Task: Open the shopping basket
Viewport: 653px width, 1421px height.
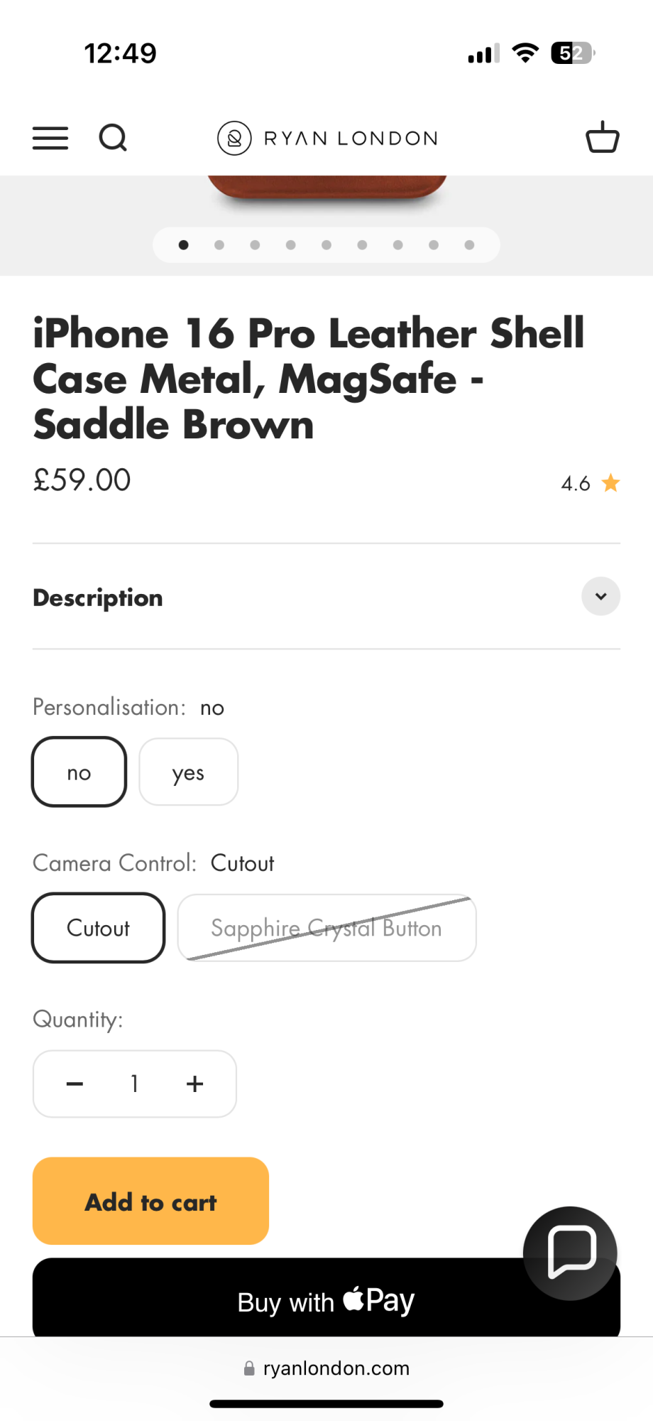Action: pos(602,137)
